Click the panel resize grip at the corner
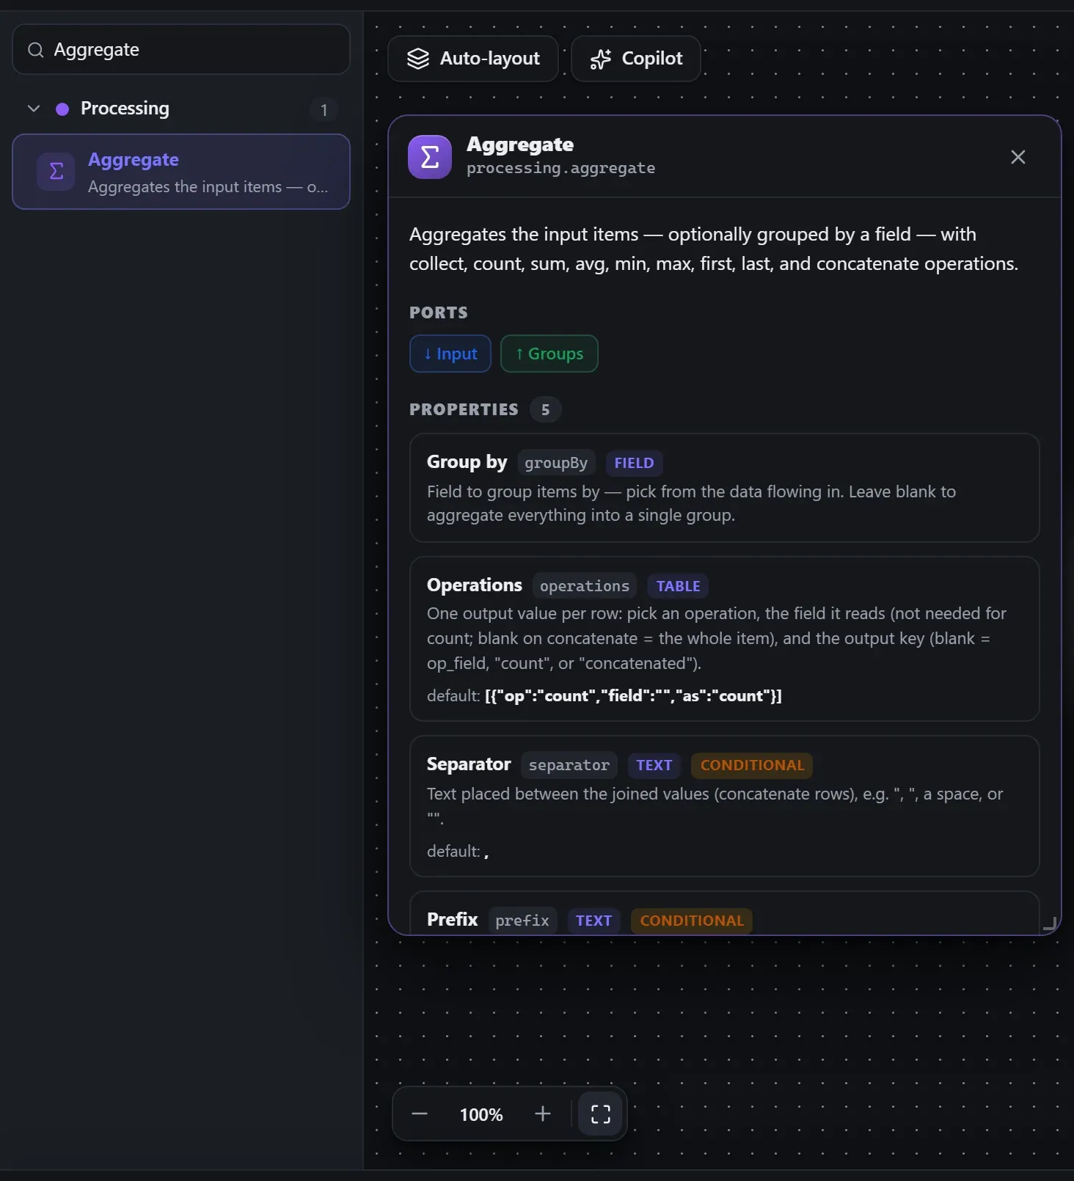This screenshot has width=1074, height=1181. click(x=1050, y=924)
